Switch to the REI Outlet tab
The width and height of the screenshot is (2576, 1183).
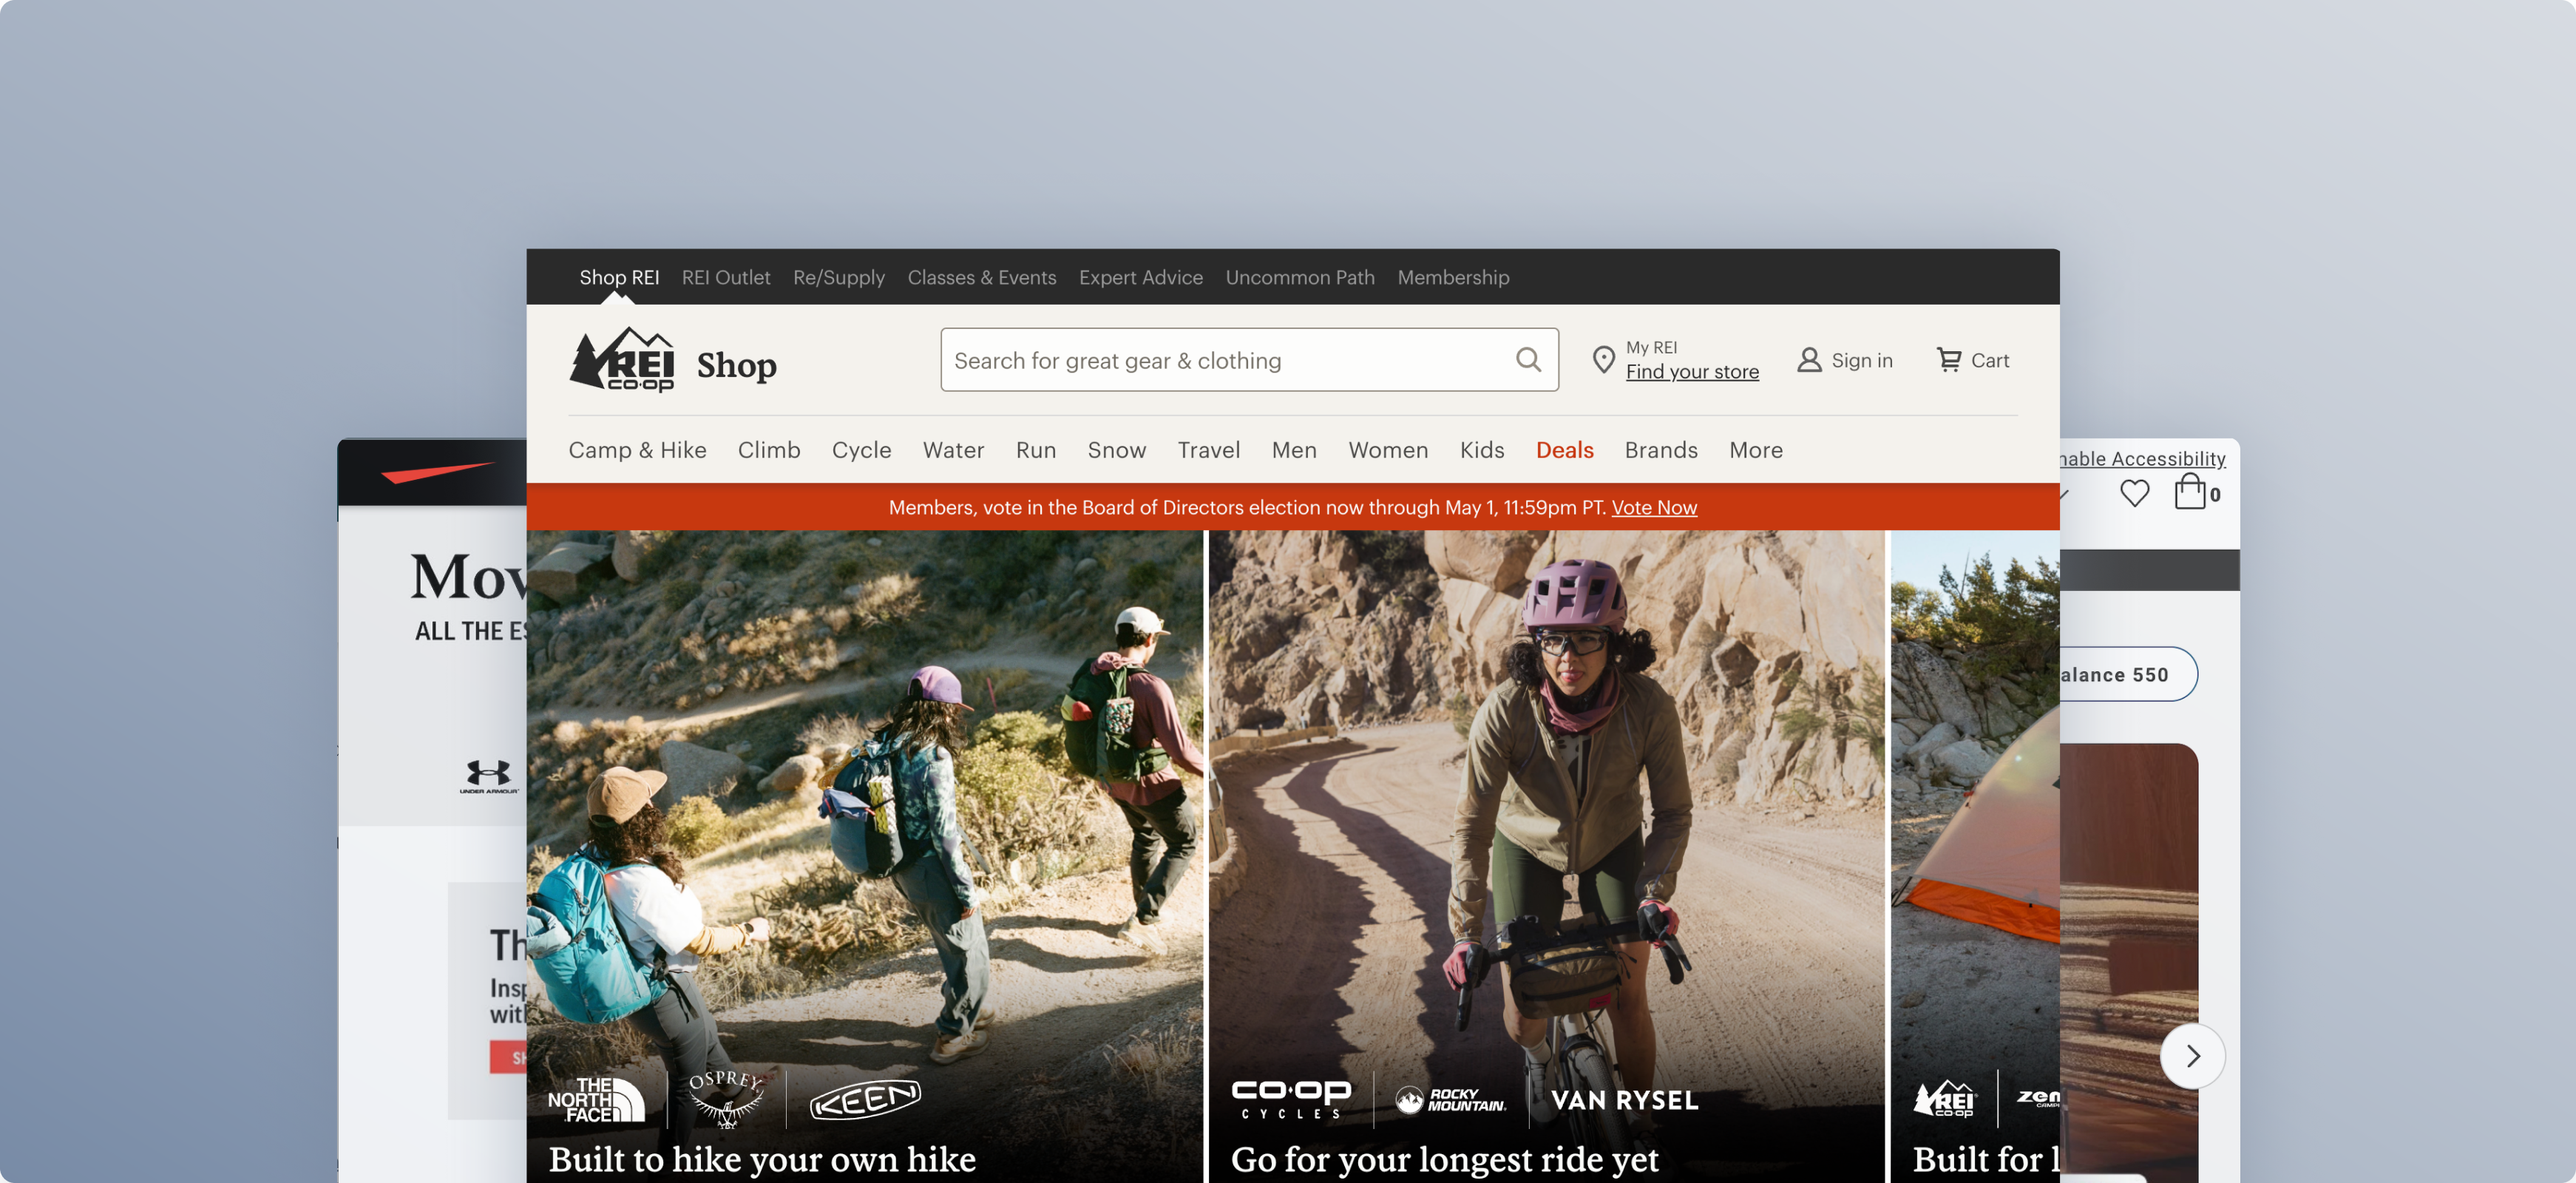(x=725, y=277)
